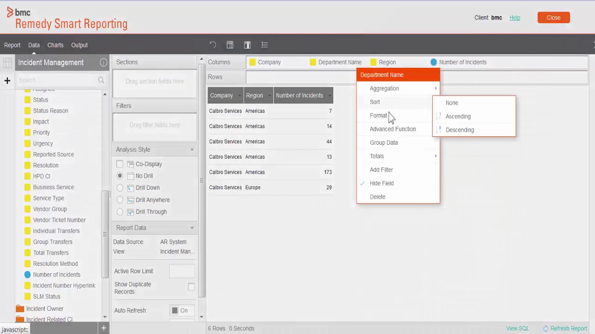Click the undo arrow in the toolbar
Viewport: 595px width, 334px height.
point(212,45)
